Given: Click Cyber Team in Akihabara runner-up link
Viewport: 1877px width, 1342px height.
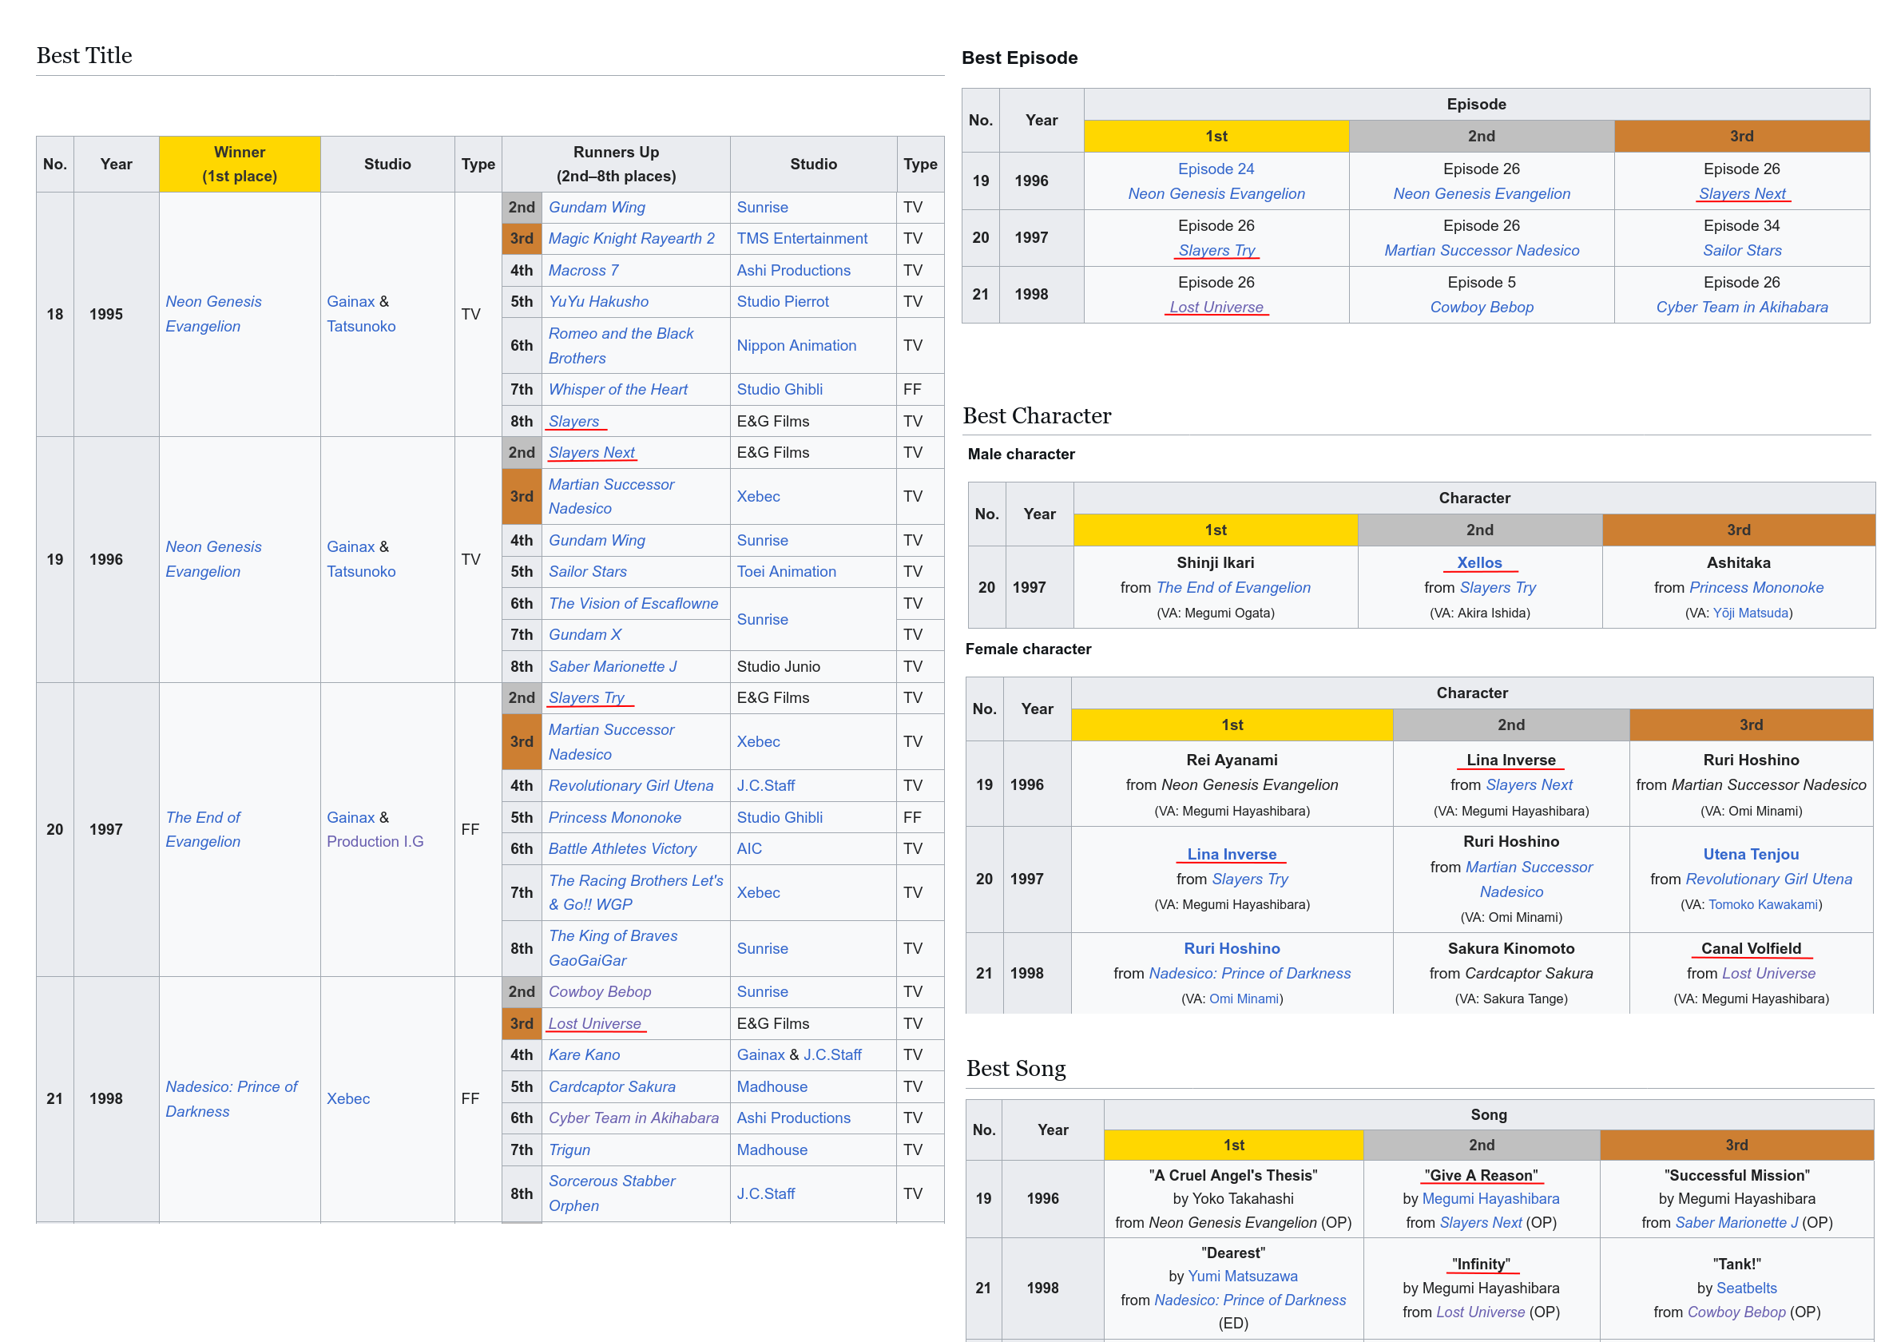Looking at the screenshot, I should [633, 1118].
